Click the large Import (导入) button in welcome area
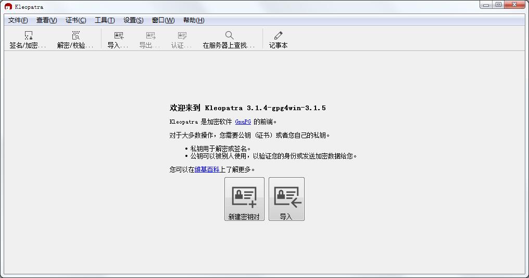The width and height of the screenshot is (529, 278). (286, 199)
